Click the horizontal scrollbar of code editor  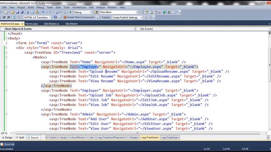138,133
